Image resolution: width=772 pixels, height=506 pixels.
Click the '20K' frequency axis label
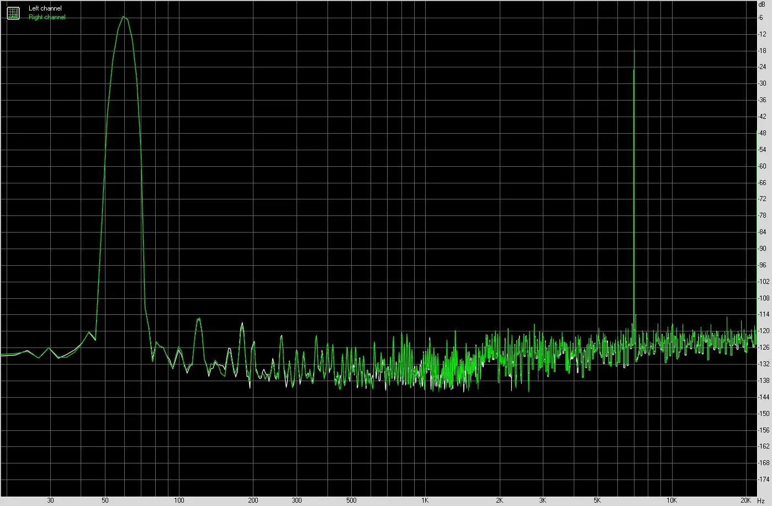746,500
